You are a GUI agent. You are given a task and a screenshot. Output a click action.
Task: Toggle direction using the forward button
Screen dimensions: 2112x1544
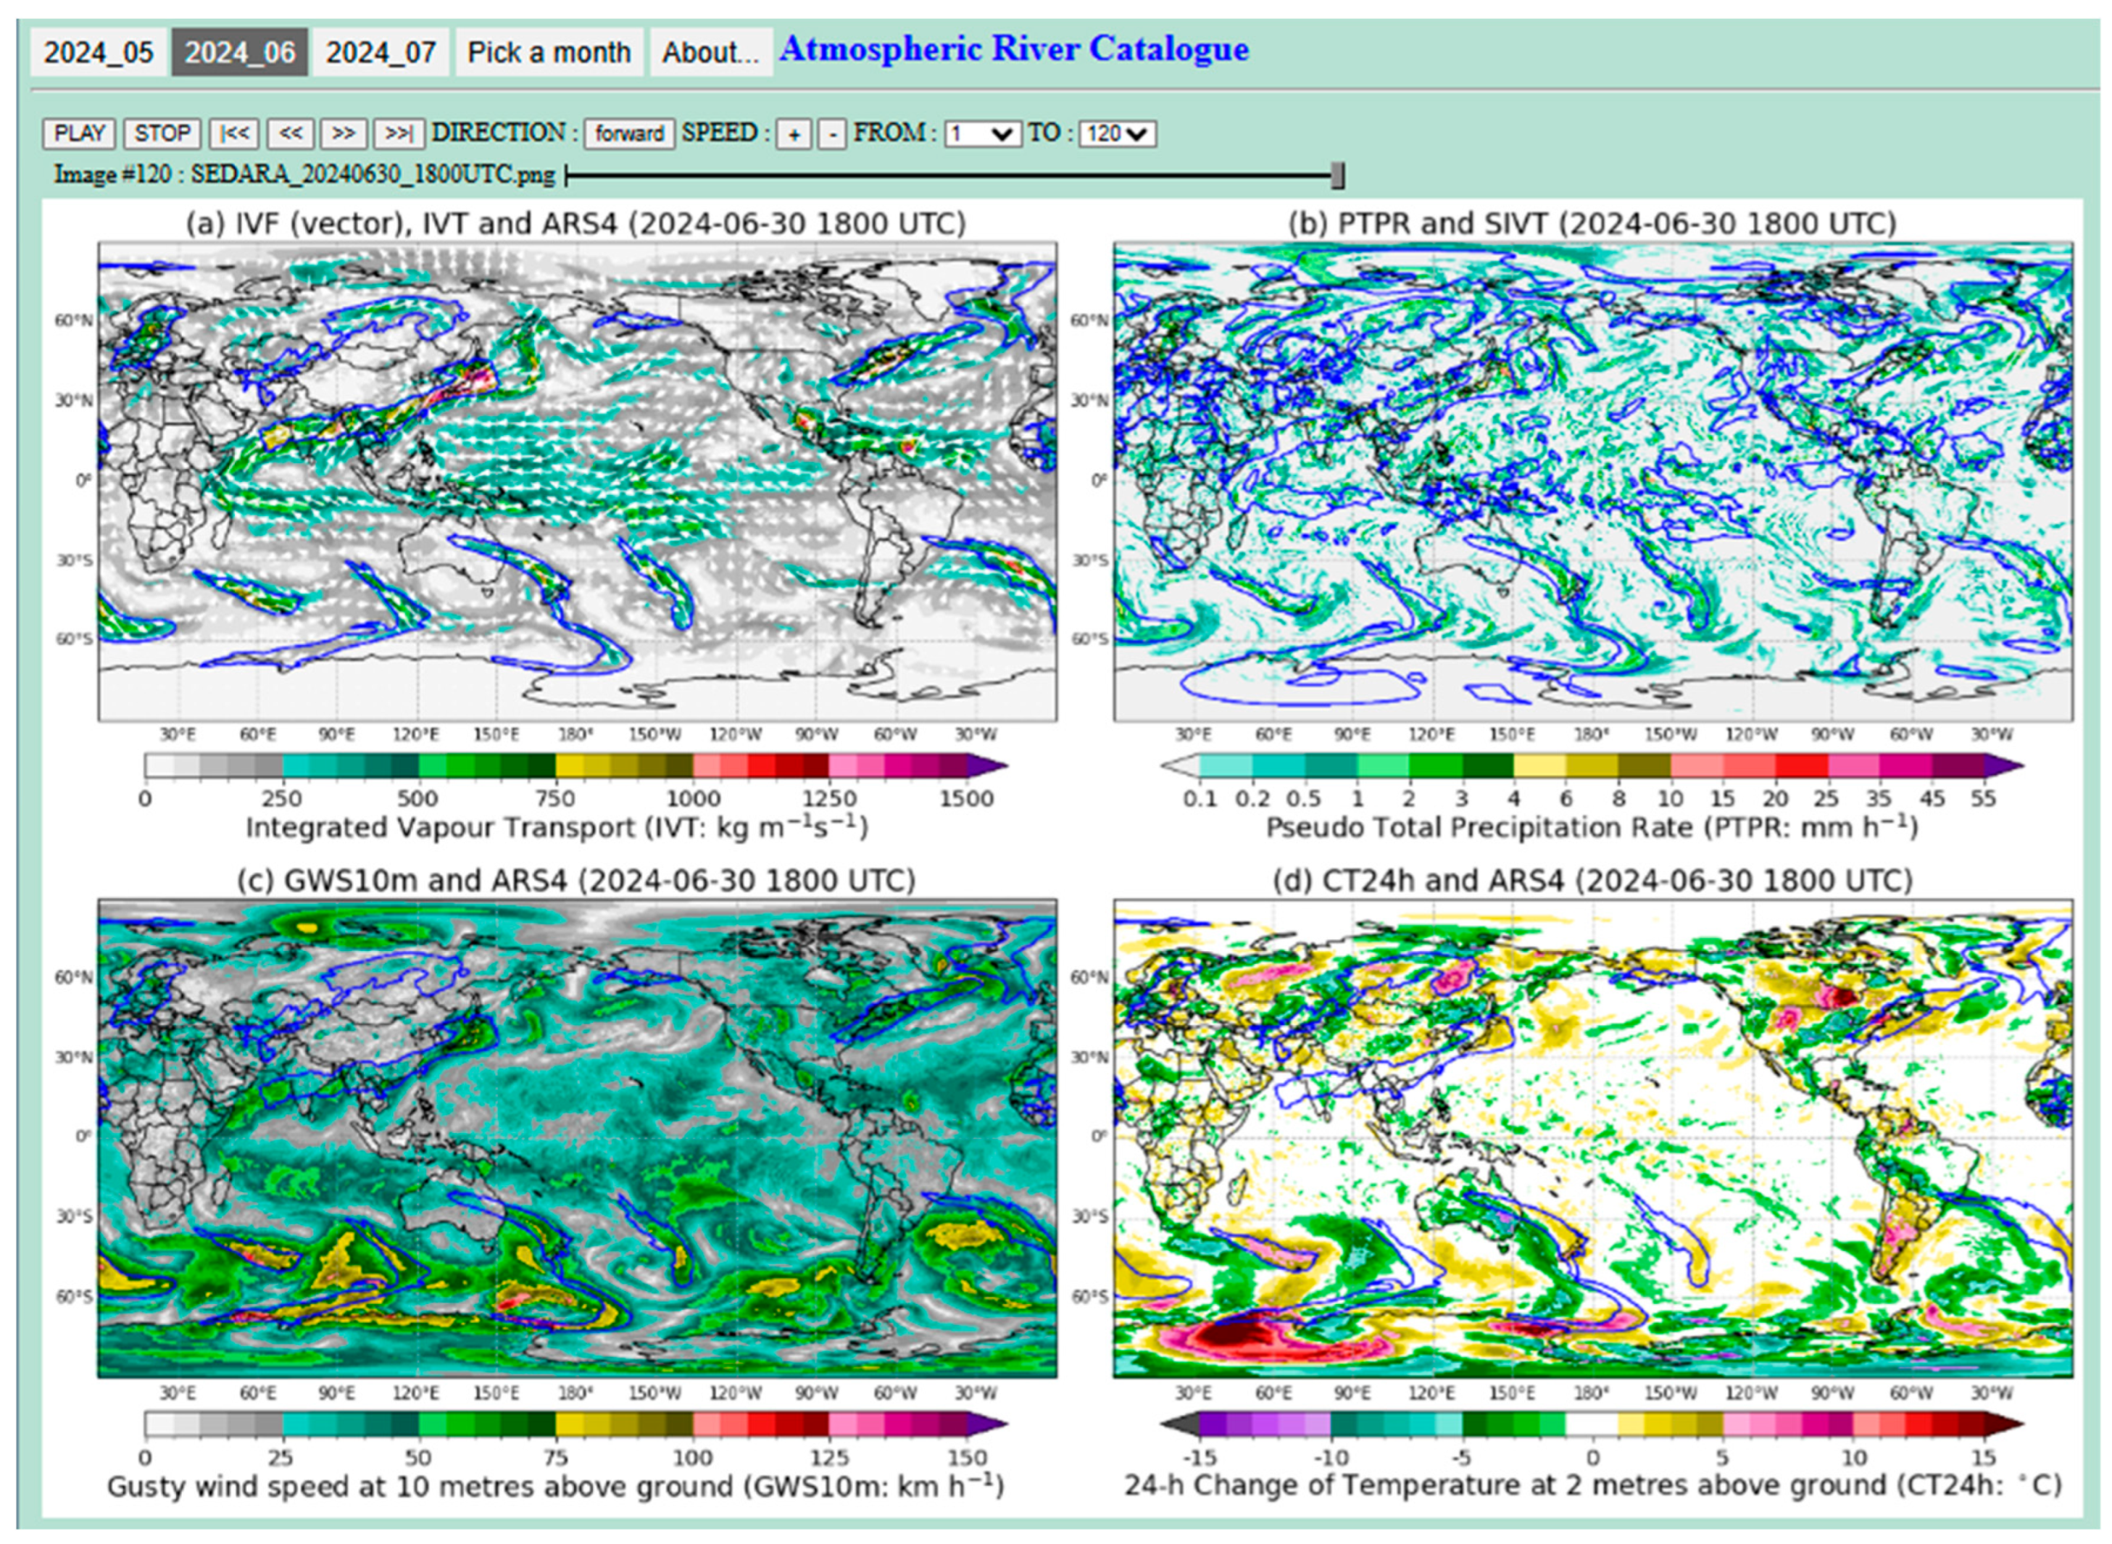tap(629, 133)
